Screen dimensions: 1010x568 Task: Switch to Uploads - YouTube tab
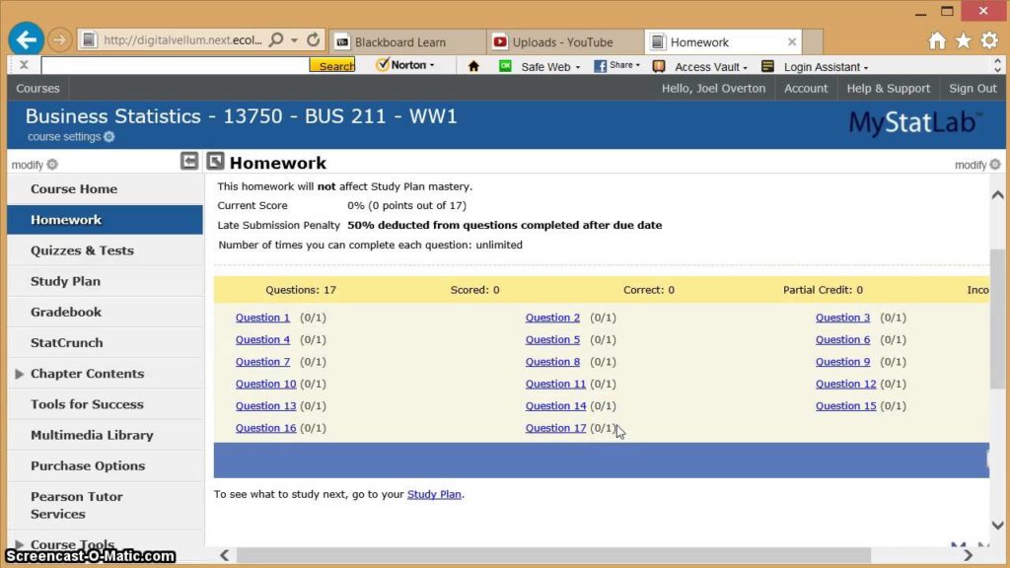(562, 42)
